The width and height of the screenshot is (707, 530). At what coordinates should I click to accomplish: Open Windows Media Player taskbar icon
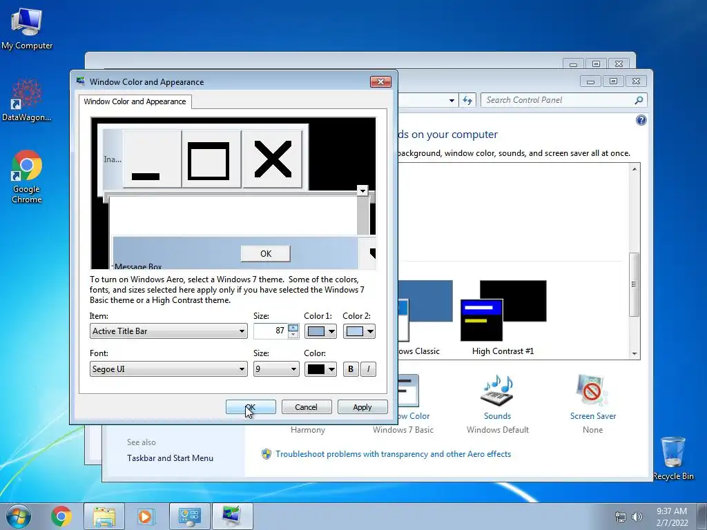click(x=145, y=516)
